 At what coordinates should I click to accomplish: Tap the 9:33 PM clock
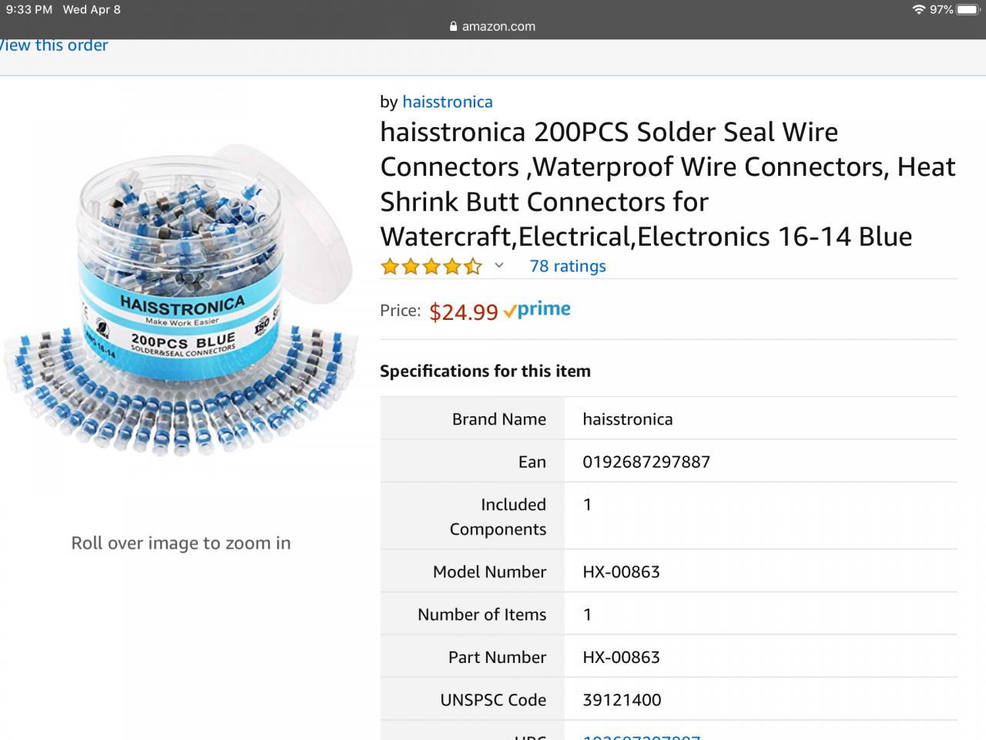pyautogui.click(x=29, y=9)
